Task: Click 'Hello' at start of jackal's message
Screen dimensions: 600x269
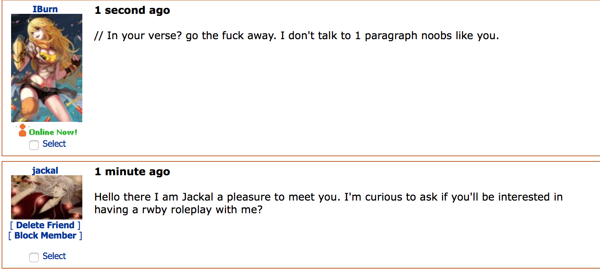Action: pyautogui.click(x=107, y=197)
